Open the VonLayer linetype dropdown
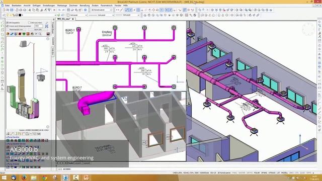 pyautogui.click(x=101, y=15)
